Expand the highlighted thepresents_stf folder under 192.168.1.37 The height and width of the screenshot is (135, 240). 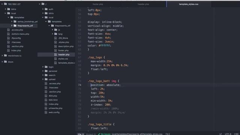[x=12, y=26]
